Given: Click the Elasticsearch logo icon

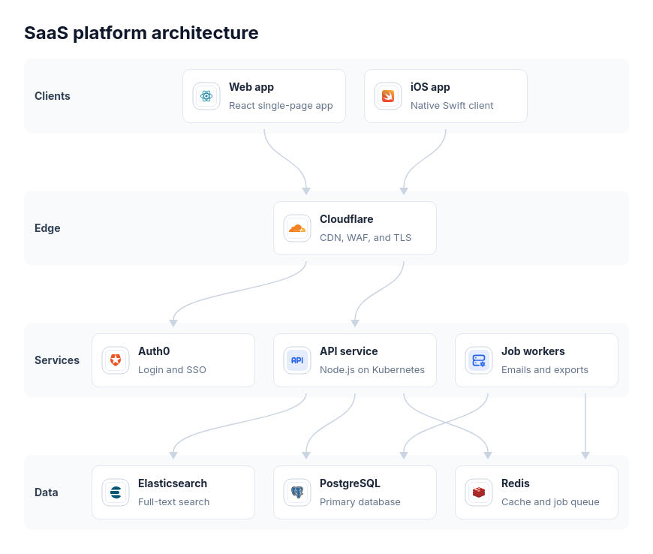Looking at the screenshot, I should [x=116, y=492].
